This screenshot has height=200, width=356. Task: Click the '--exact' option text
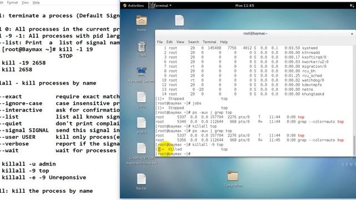11,97
